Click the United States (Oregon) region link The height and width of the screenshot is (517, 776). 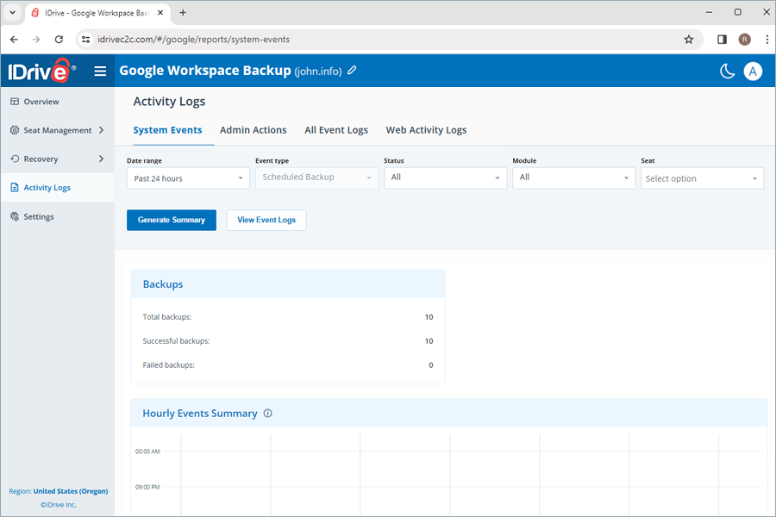(x=71, y=491)
